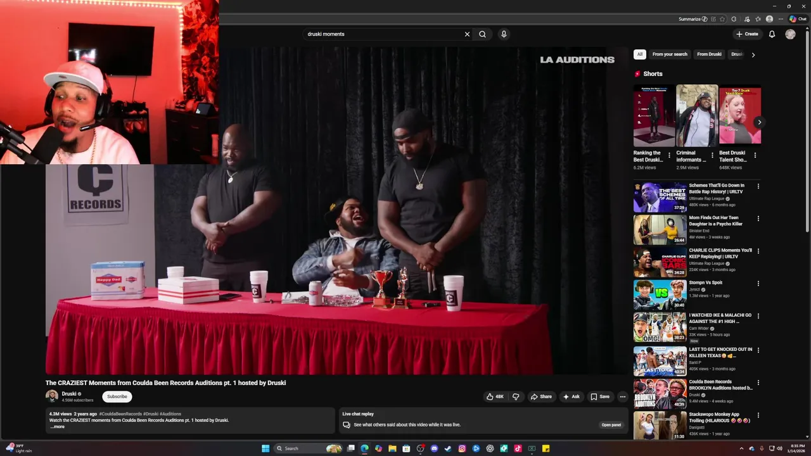Show next Shorts with arrow
The width and height of the screenshot is (811, 456).
pos(759,122)
